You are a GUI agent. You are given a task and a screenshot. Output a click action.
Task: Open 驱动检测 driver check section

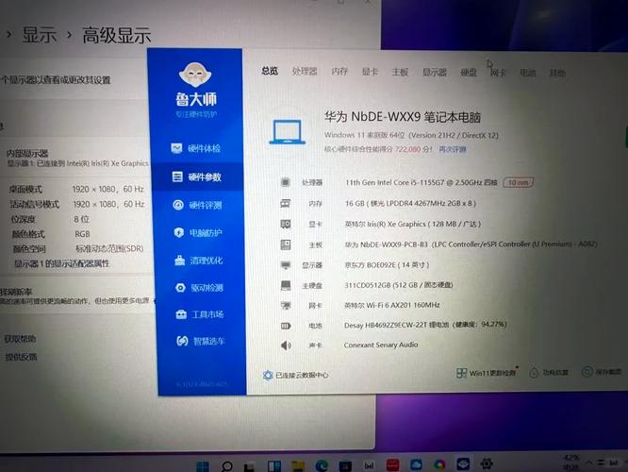tap(199, 288)
